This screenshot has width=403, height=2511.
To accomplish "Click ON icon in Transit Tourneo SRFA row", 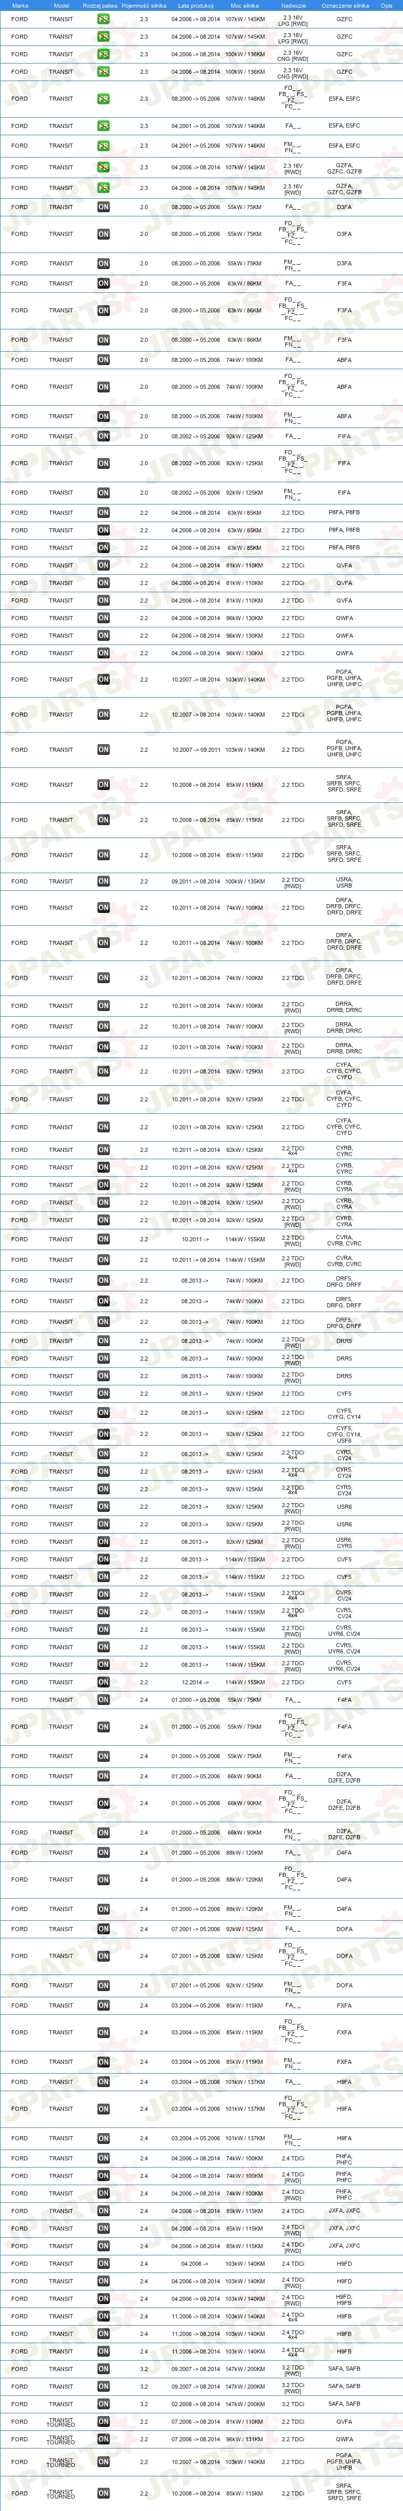I will 103,2493.
